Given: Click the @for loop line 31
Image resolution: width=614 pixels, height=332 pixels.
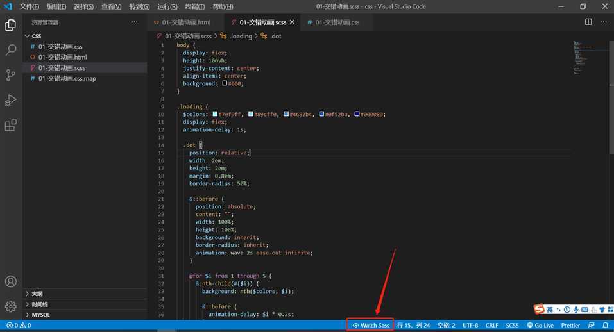Looking at the screenshot, I should pyautogui.click(x=230, y=276).
